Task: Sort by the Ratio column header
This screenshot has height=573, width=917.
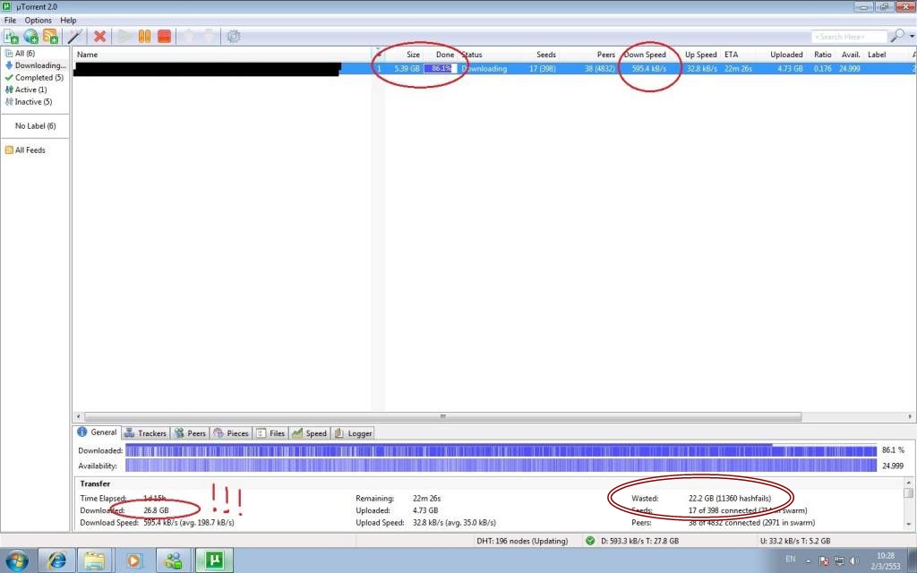Action: pos(822,55)
